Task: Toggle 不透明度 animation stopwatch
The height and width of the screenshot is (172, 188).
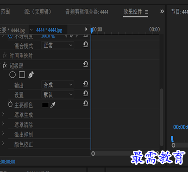Action: [10, 36]
